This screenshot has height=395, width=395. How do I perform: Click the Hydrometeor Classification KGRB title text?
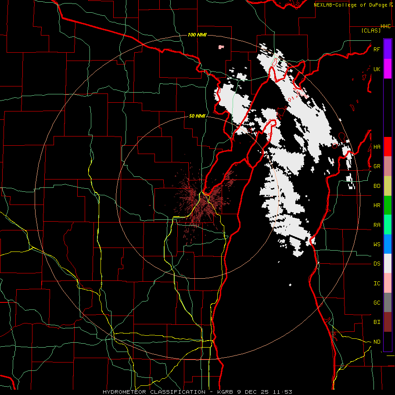click(x=197, y=392)
